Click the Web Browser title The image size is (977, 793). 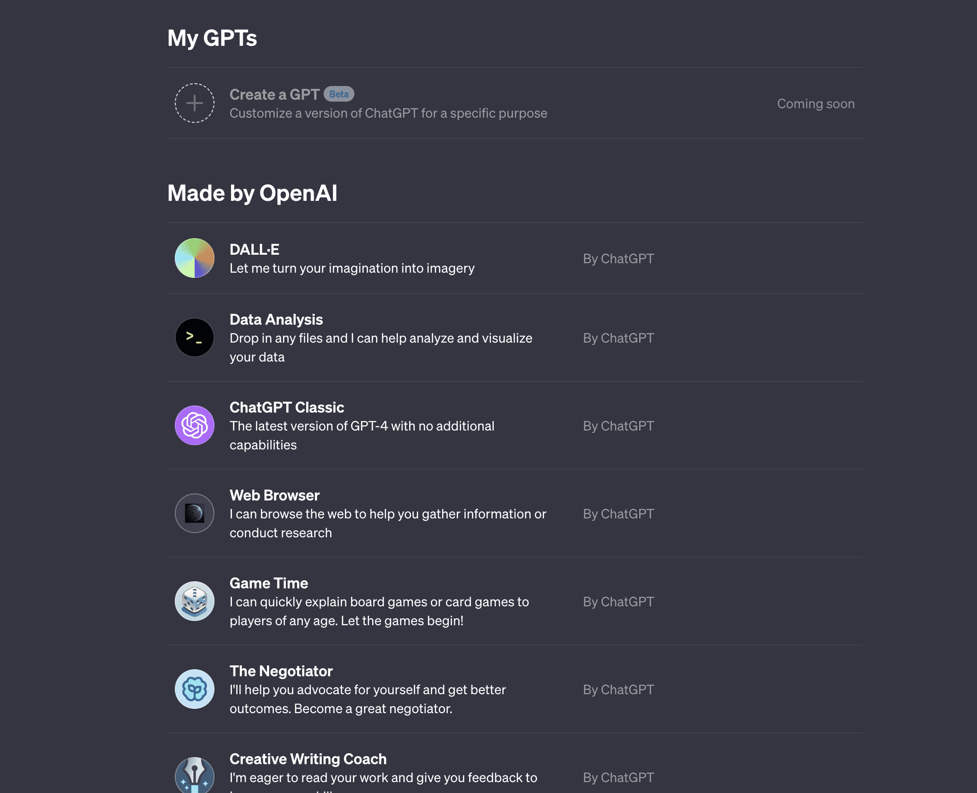[x=274, y=495]
